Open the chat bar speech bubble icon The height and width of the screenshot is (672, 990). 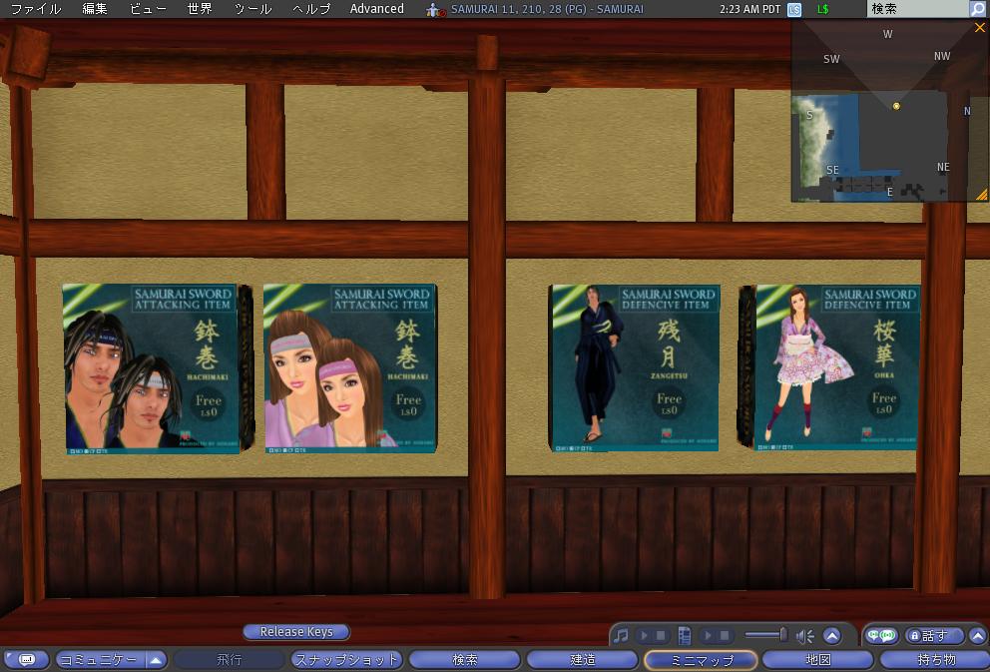(x=27, y=660)
